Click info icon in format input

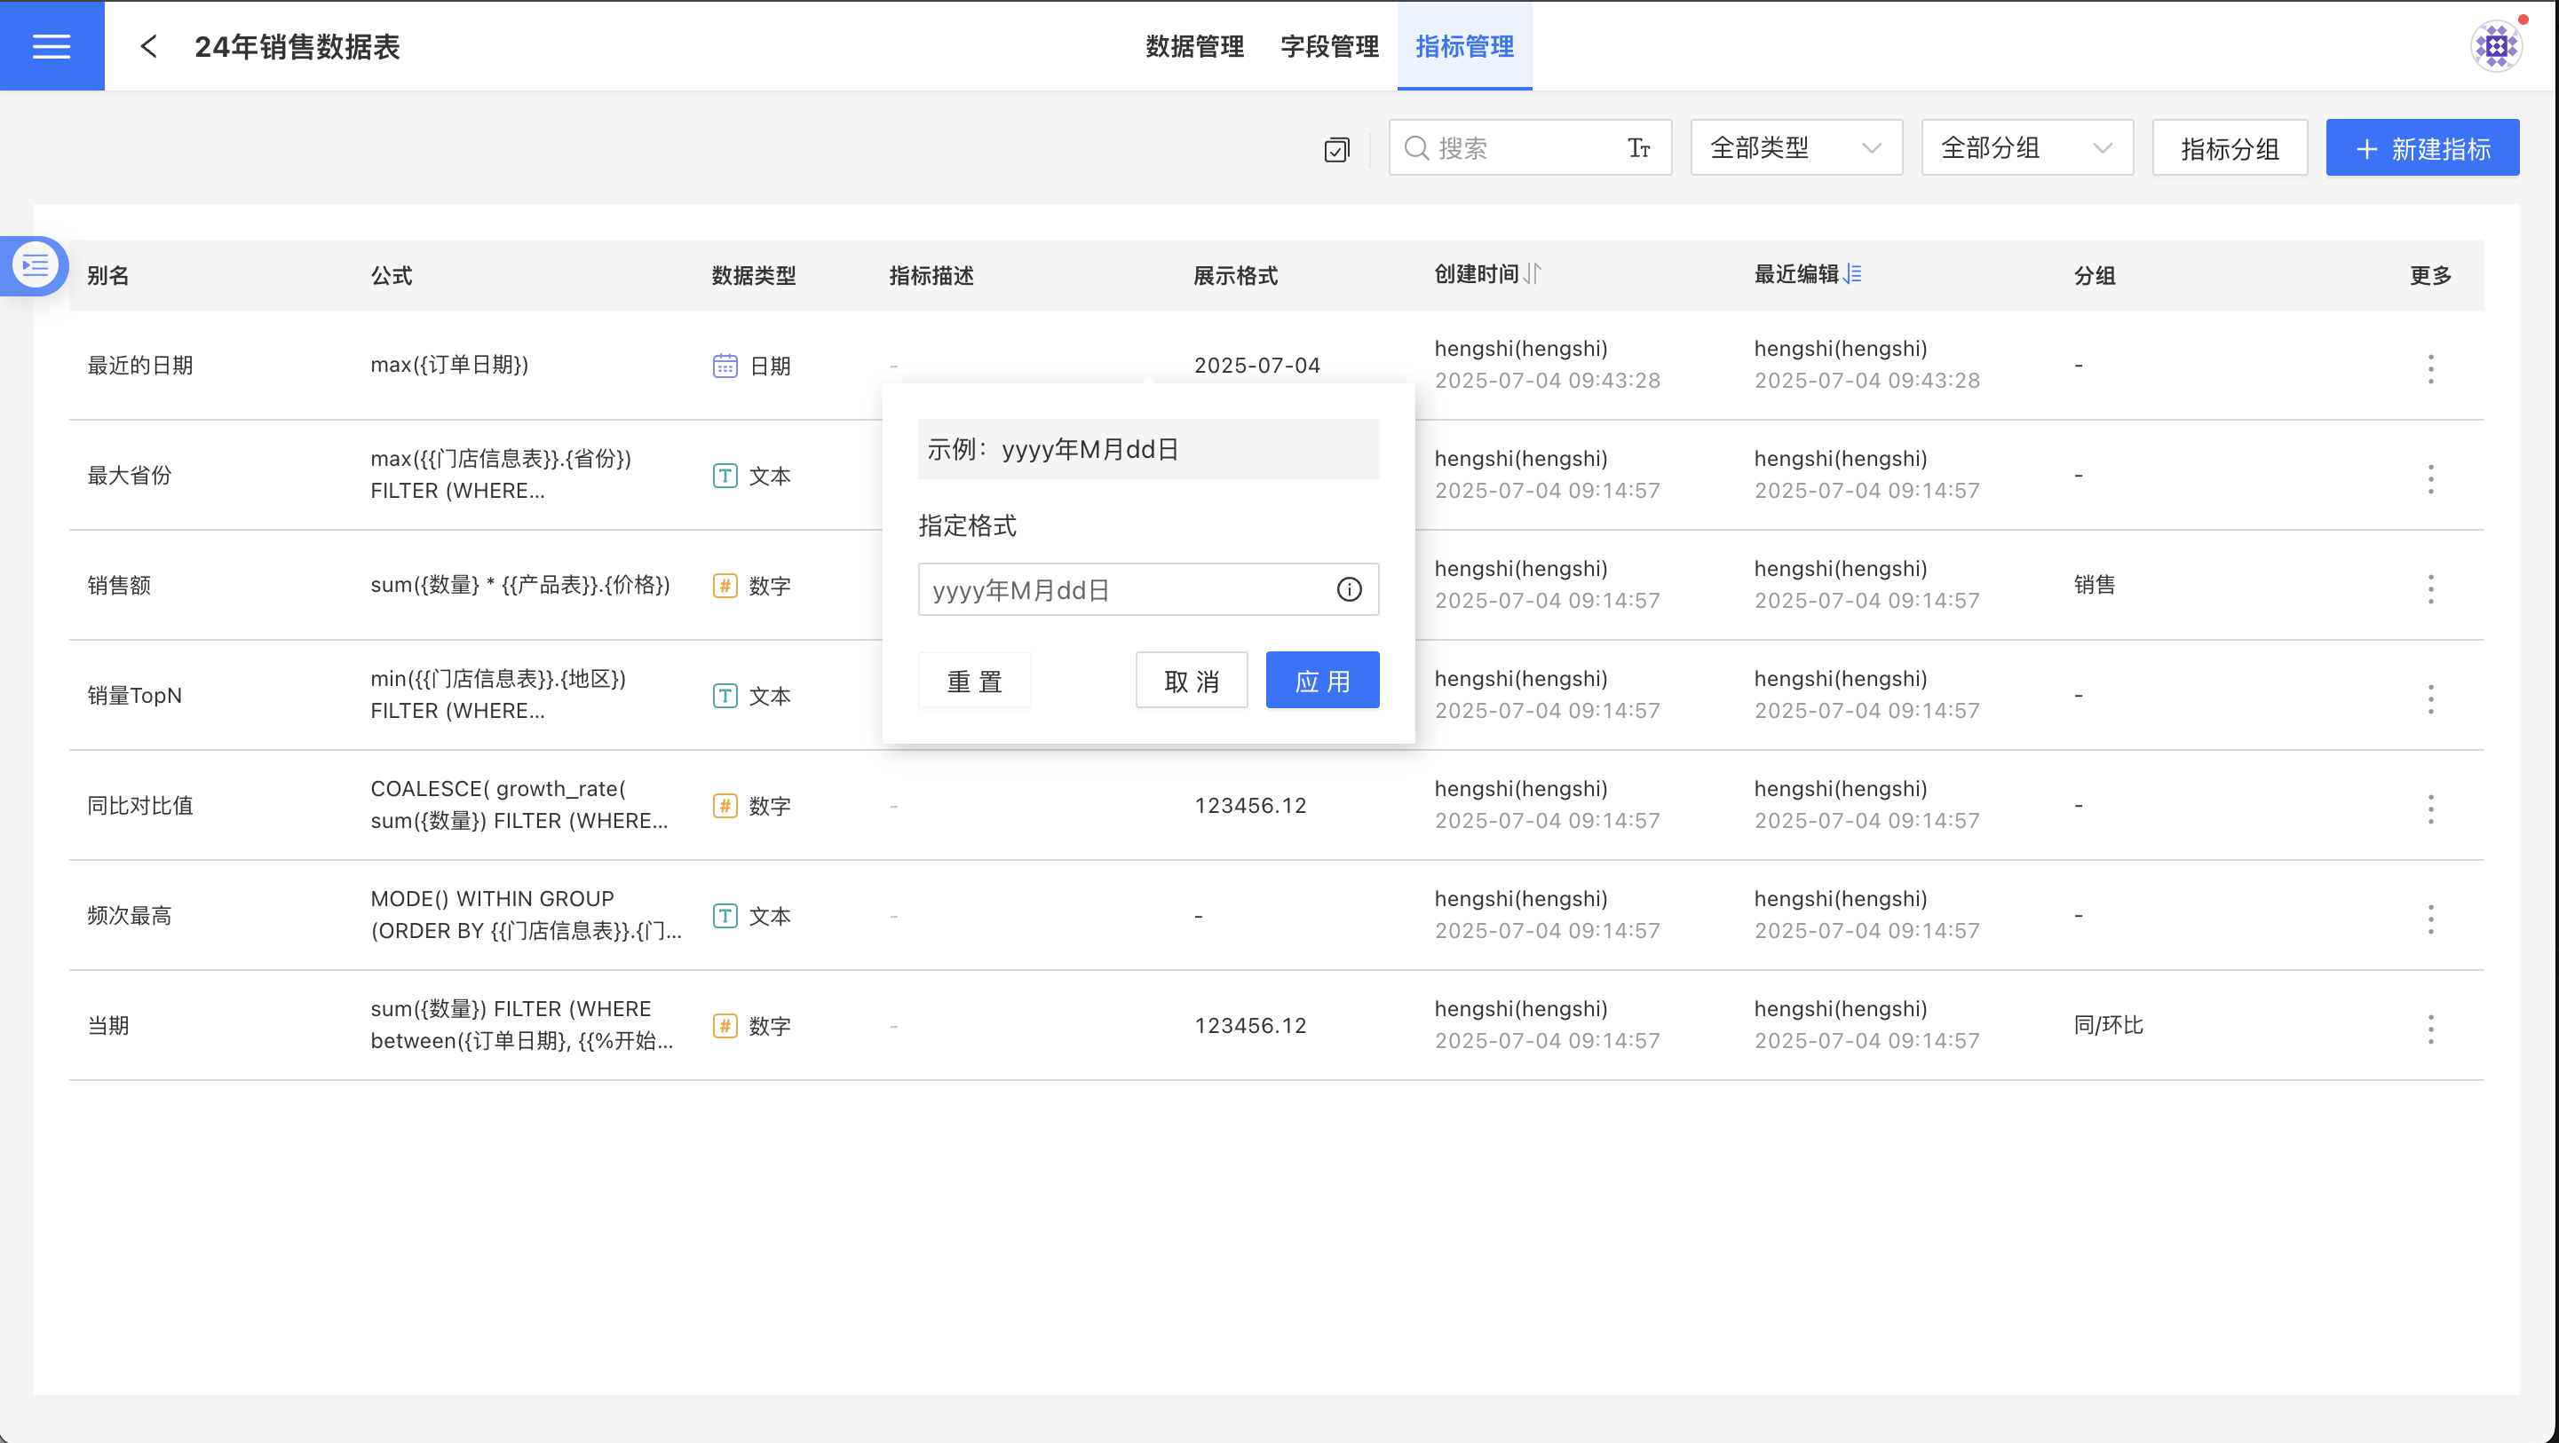pyautogui.click(x=1348, y=590)
